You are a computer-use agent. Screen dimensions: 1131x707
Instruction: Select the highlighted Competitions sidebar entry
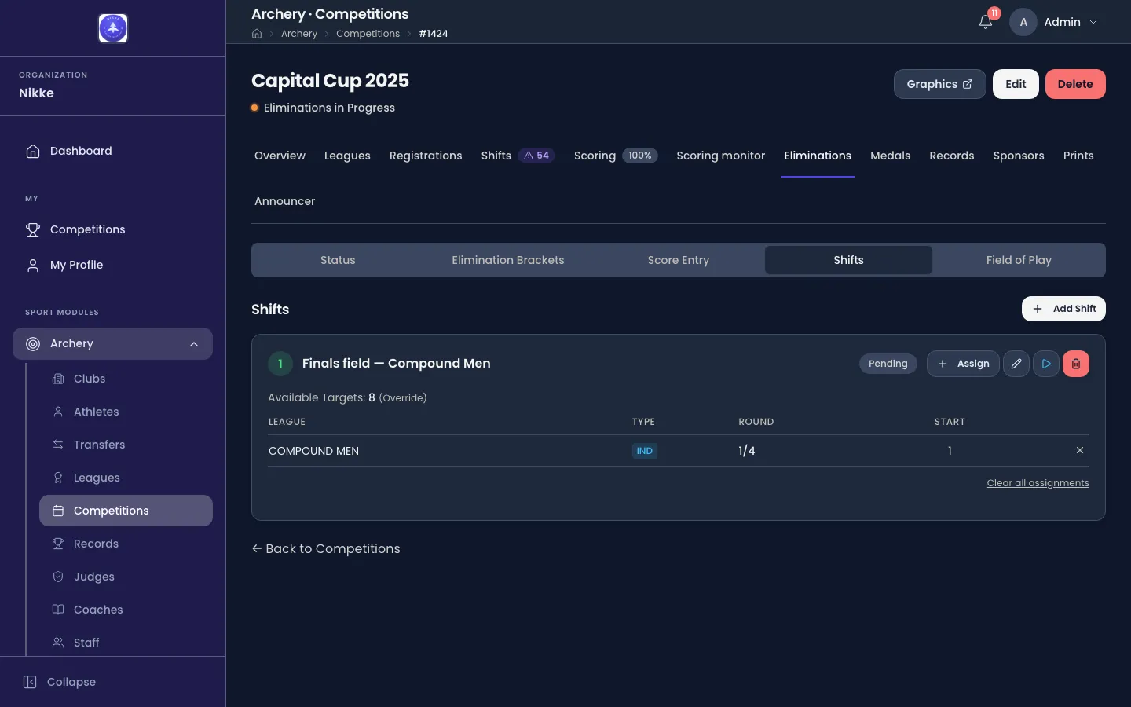pyautogui.click(x=126, y=511)
